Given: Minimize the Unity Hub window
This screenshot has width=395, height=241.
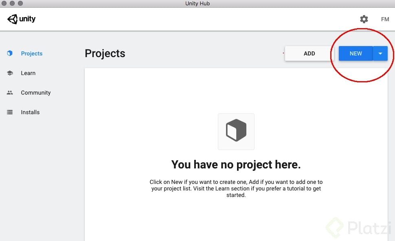Looking at the screenshot, I should (12, 3).
